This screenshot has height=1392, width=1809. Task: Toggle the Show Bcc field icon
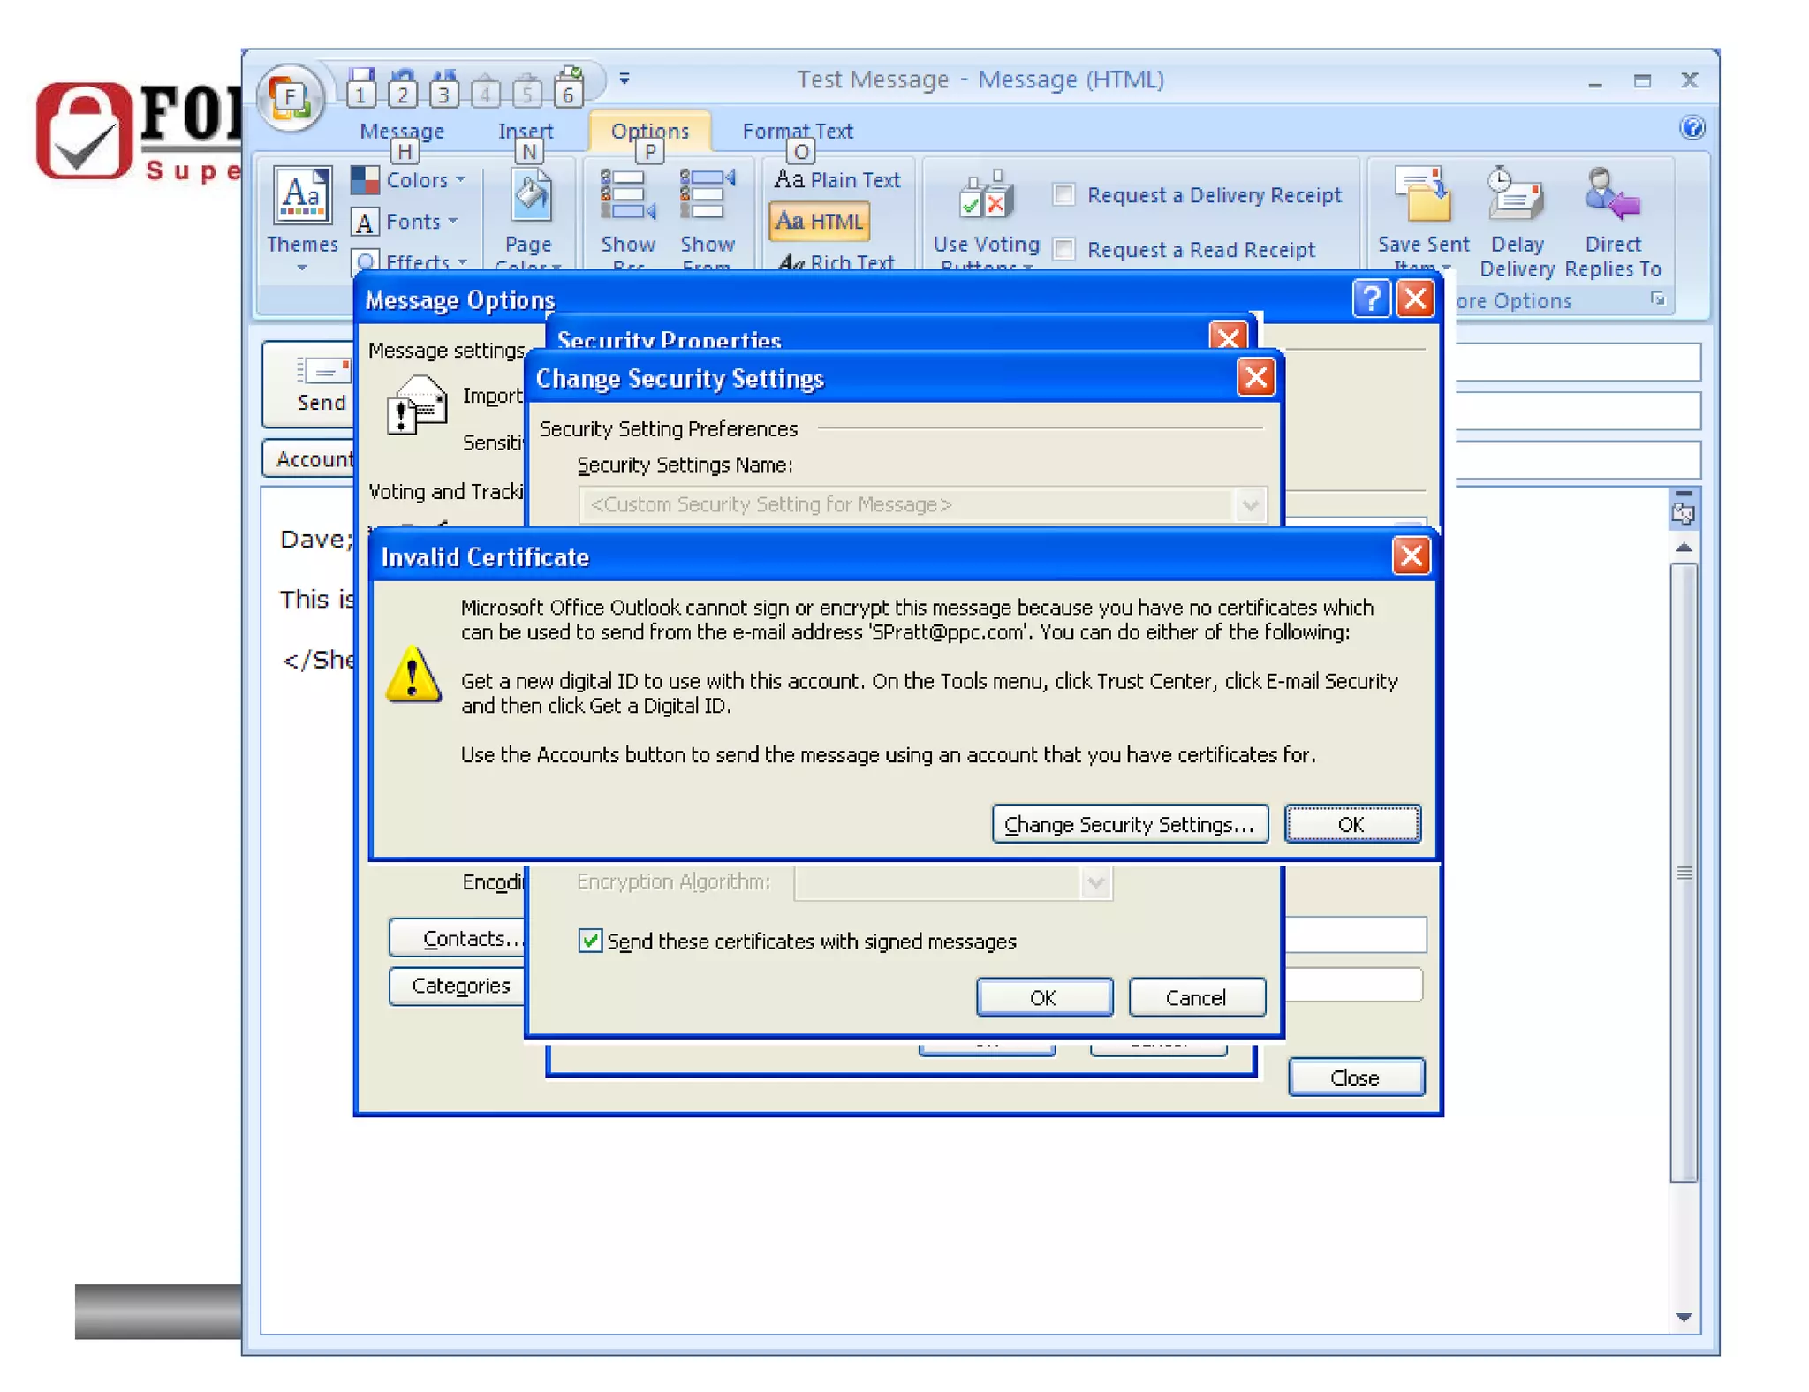pos(627,196)
